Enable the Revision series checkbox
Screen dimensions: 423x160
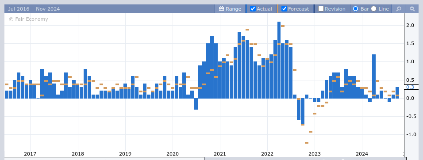pyautogui.click(x=321, y=9)
